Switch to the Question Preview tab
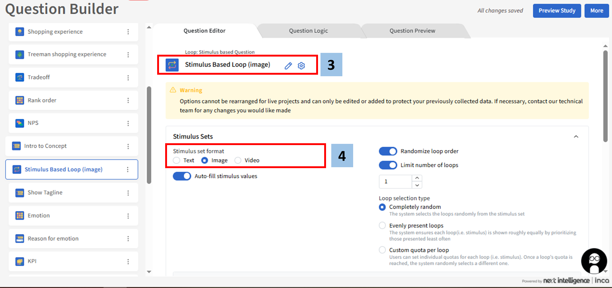Viewport: 612px width, 288px height. [412, 31]
